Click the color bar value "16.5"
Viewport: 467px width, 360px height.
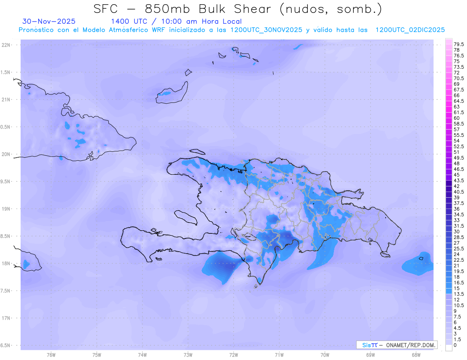[459, 283]
